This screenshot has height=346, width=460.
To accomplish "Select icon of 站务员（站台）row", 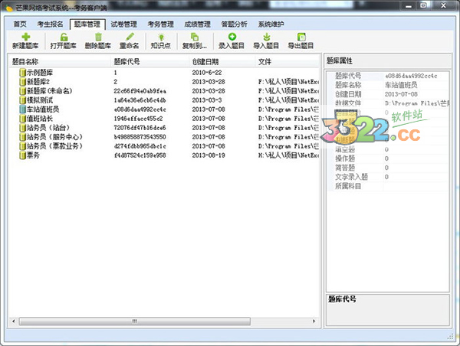I will [22, 128].
